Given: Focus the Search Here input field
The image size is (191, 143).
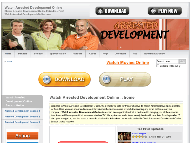Looking at the screenshot, I should click(x=167, y=61).
